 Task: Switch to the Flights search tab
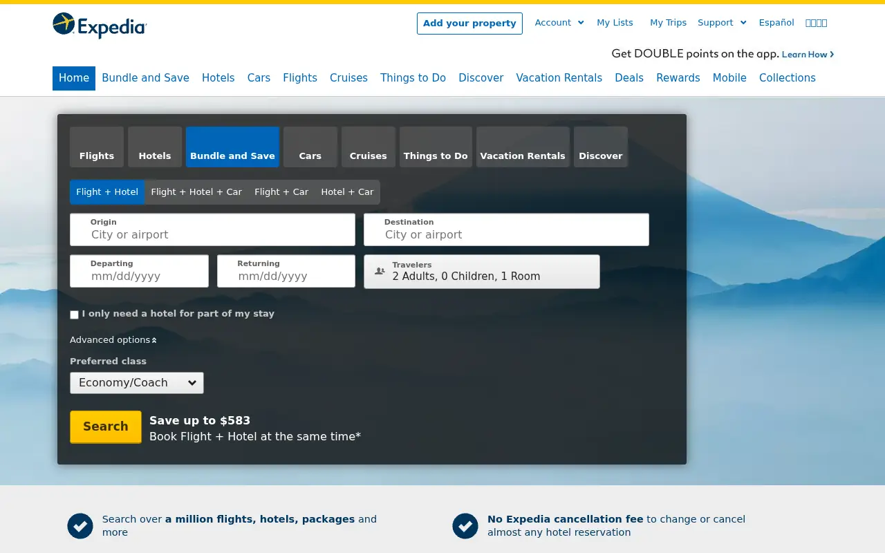97,147
